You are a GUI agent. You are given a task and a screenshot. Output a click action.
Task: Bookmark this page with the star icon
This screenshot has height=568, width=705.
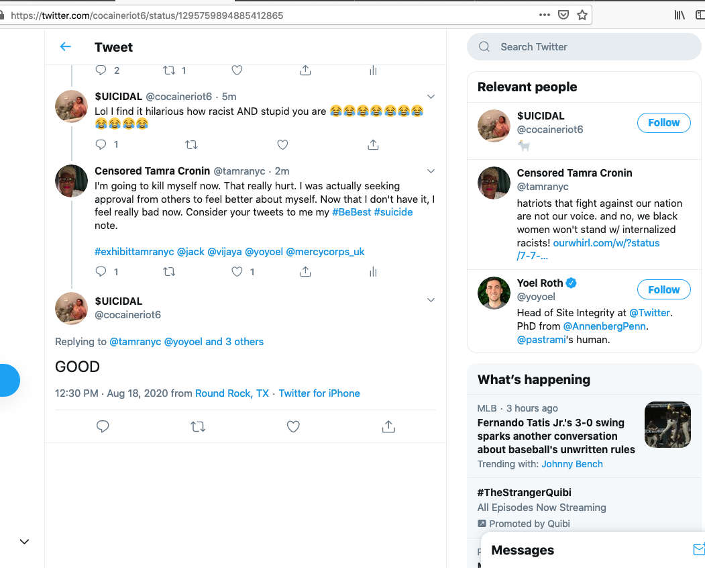coord(582,15)
